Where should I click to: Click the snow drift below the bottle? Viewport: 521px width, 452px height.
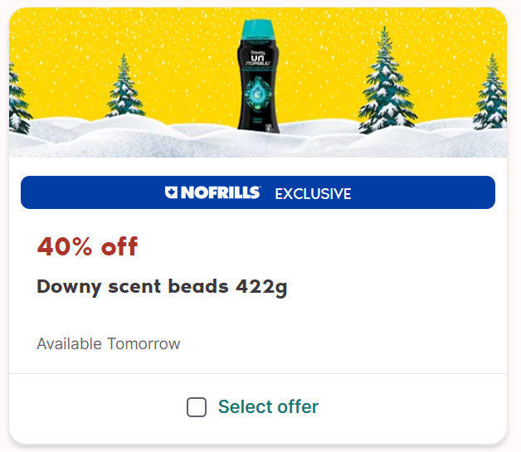(x=258, y=144)
